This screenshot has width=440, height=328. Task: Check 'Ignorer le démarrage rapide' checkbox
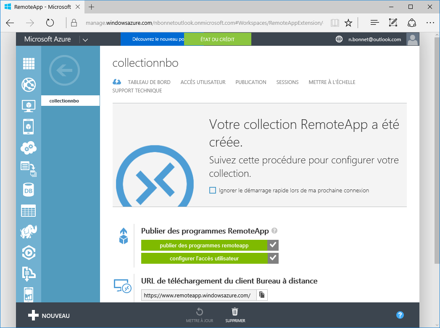point(213,190)
